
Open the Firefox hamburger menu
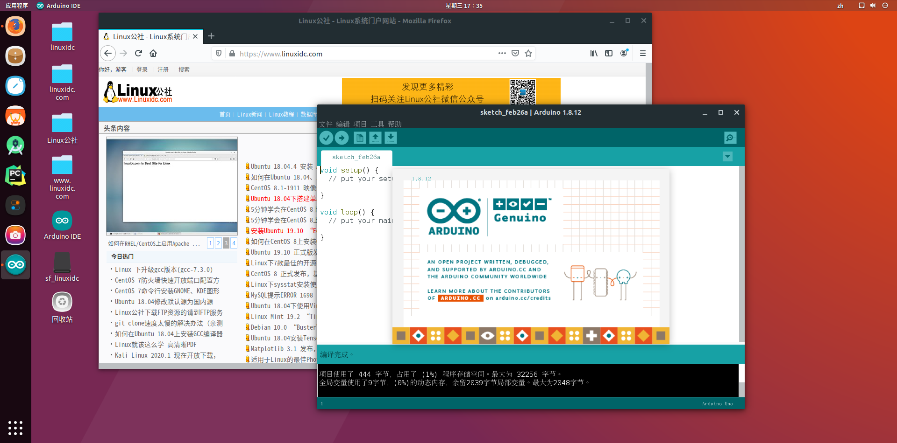[643, 53]
